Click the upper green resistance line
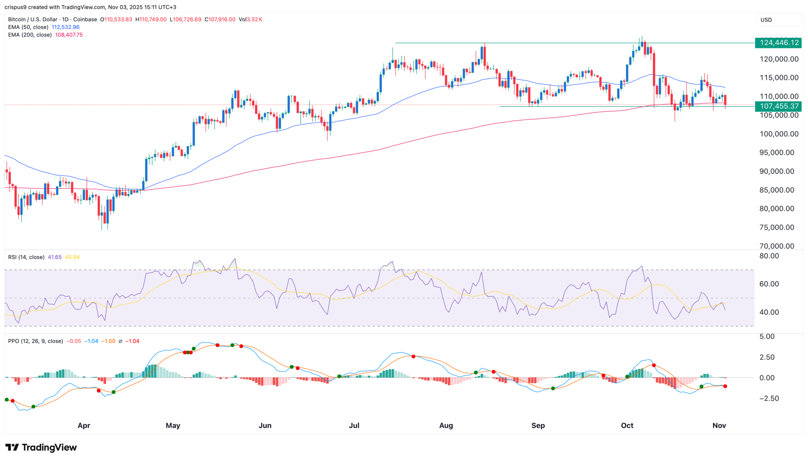The height and width of the screenshot is (461, 808). coord(552,43)
